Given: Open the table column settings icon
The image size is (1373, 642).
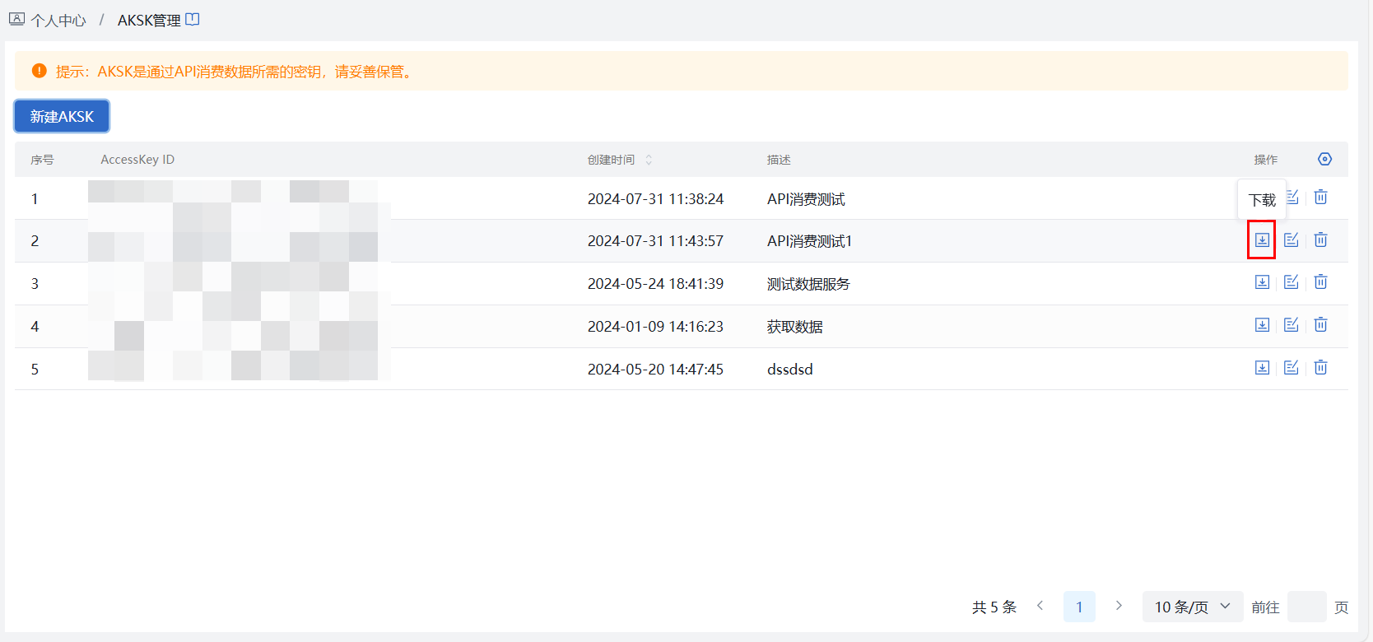Looking at the screenshot, I should 1324,159.
